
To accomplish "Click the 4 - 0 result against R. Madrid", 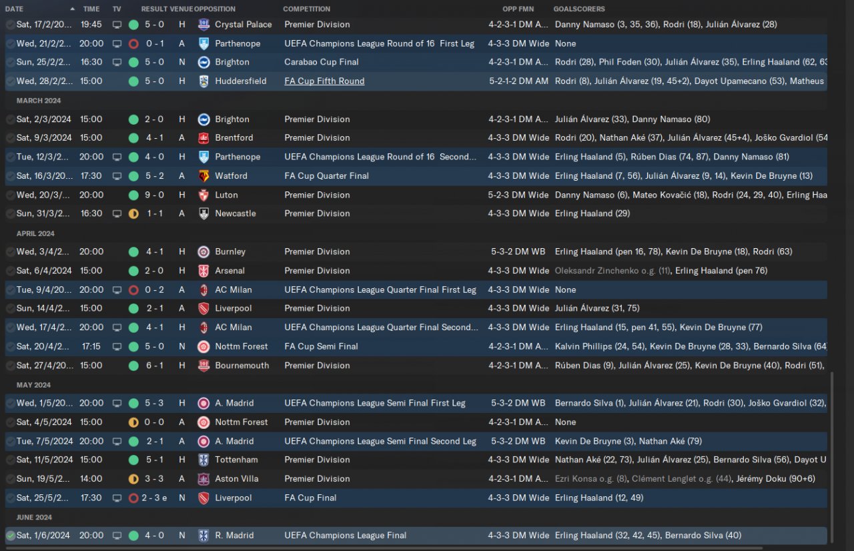I will click(155, 536).
